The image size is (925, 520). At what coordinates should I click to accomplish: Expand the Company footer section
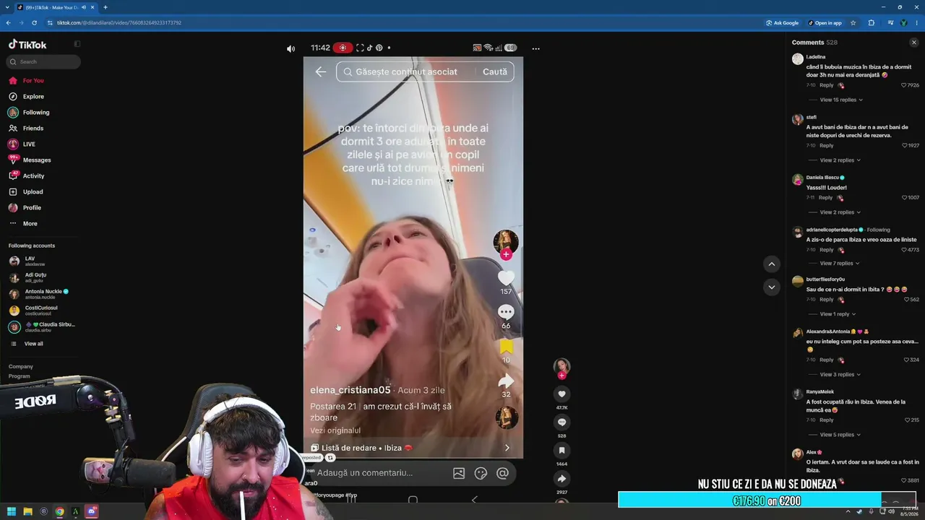(21, 367)
